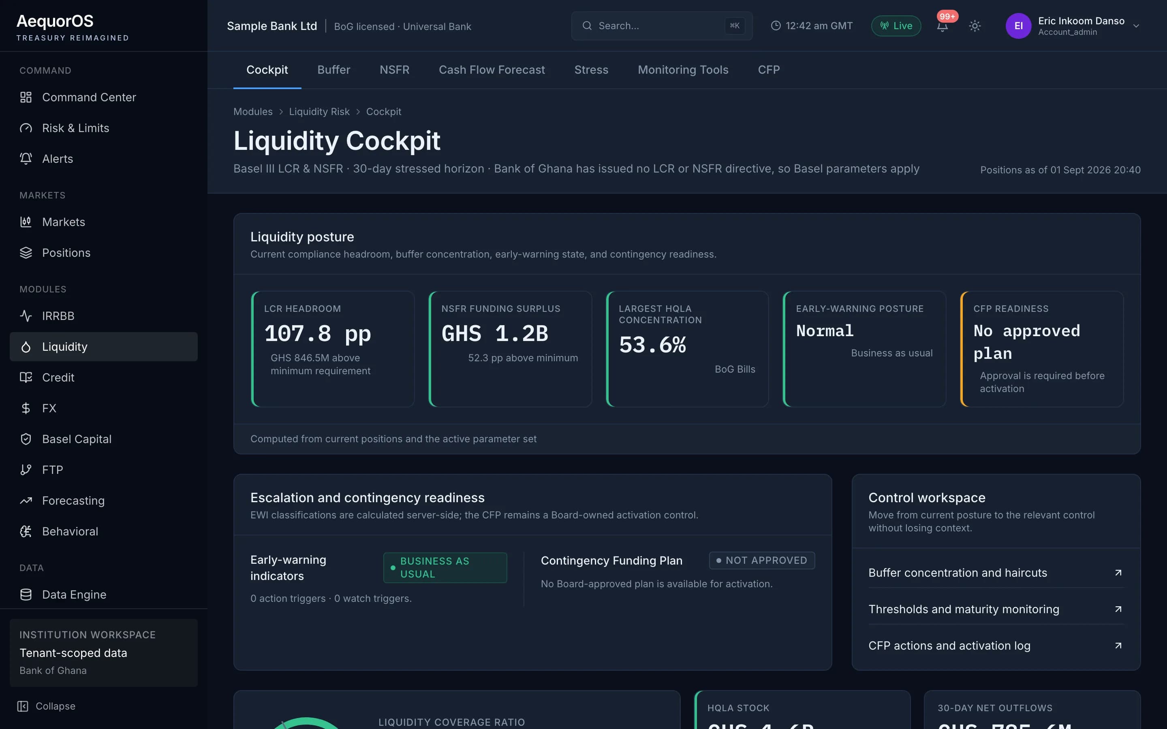Open arrow for Thresholds and maturity monitoring
The width and height of the screenshot is (1167, 729).
click(1118, 609)
